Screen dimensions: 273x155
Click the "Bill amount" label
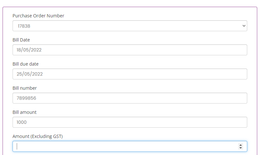coord(24,112)
